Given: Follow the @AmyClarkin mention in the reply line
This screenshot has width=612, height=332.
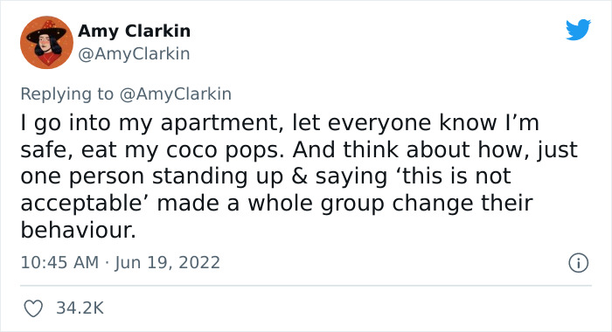Looking at the screenshot, I should (x=176, y=94).
